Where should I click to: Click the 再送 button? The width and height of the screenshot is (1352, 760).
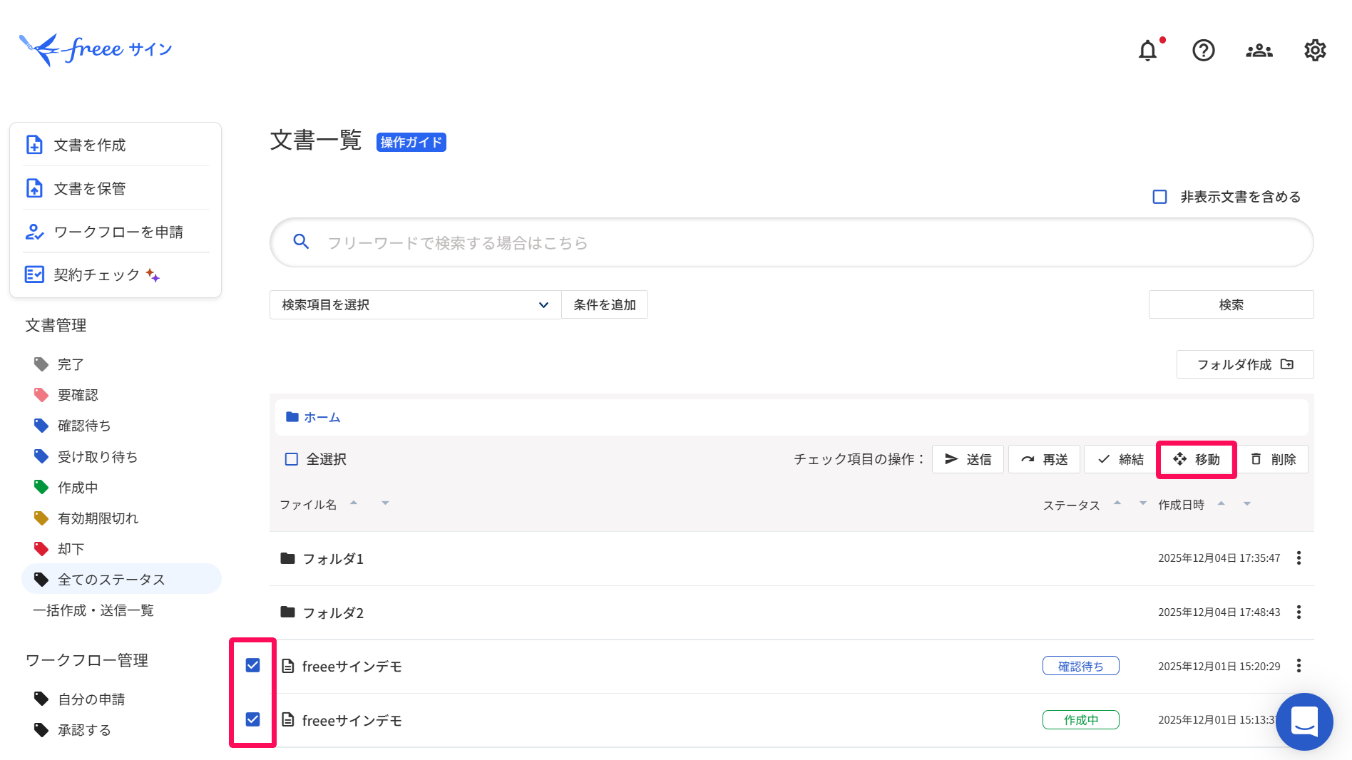1044,459
